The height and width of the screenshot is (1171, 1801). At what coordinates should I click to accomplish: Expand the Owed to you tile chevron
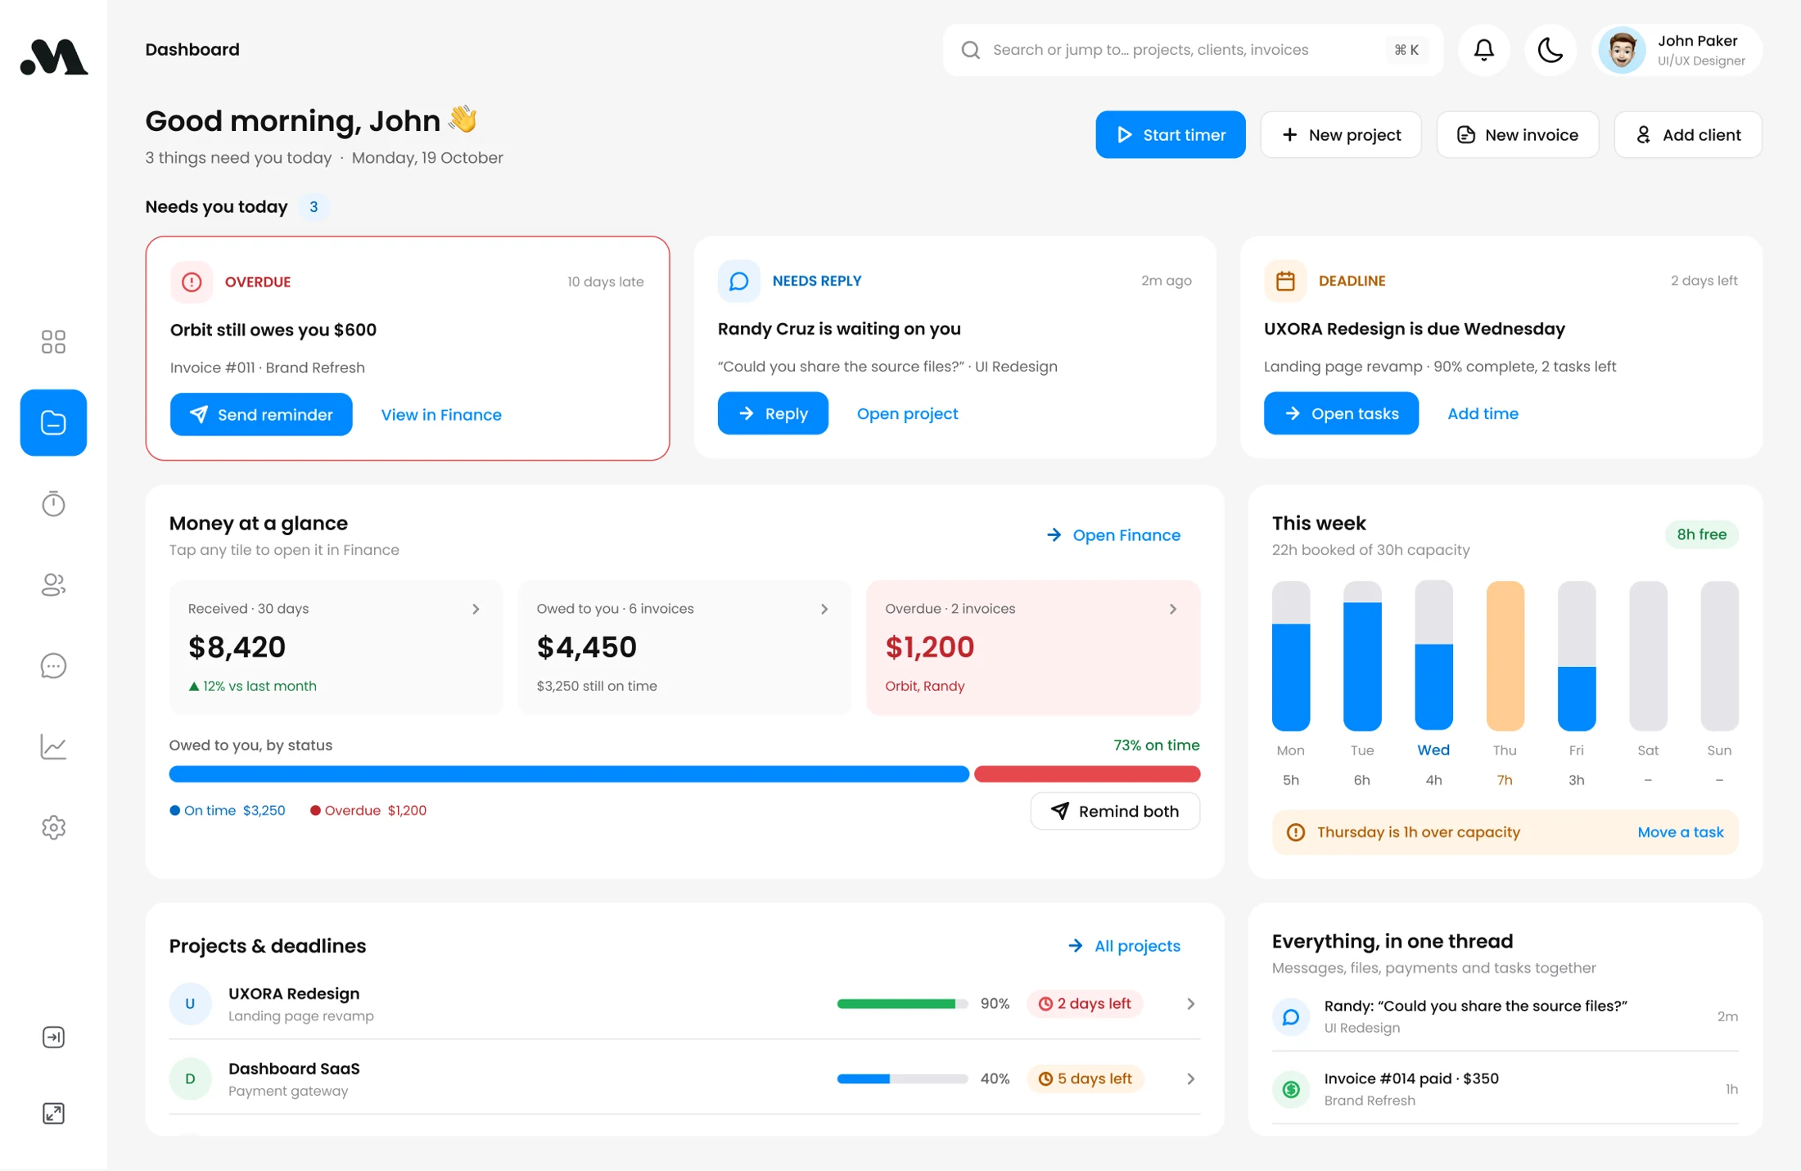[824, 609]
